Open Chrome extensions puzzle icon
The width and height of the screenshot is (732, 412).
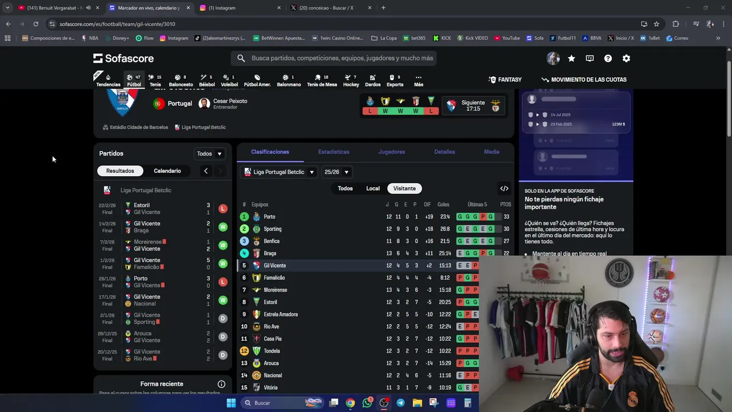pos(675,24)
